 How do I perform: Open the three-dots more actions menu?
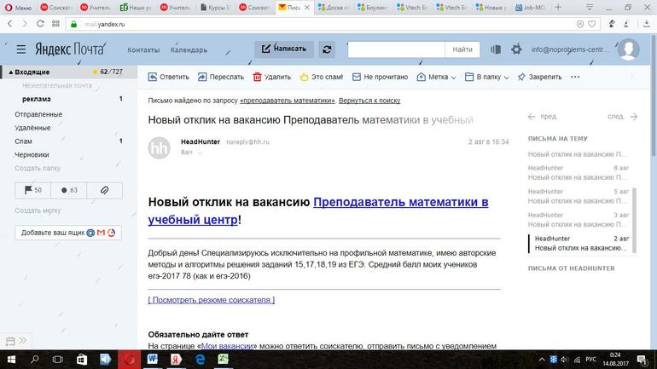[x=575, y=77]
